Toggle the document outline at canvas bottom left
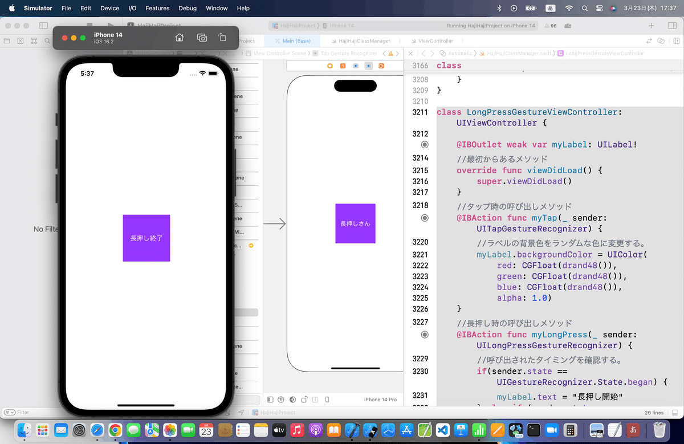Viewport: 684px width, 444px height. click(x=270, y=400)
